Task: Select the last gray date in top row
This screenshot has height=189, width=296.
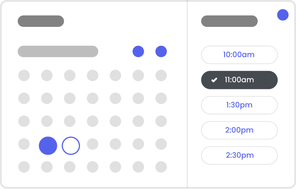Action: pos(161,75)
